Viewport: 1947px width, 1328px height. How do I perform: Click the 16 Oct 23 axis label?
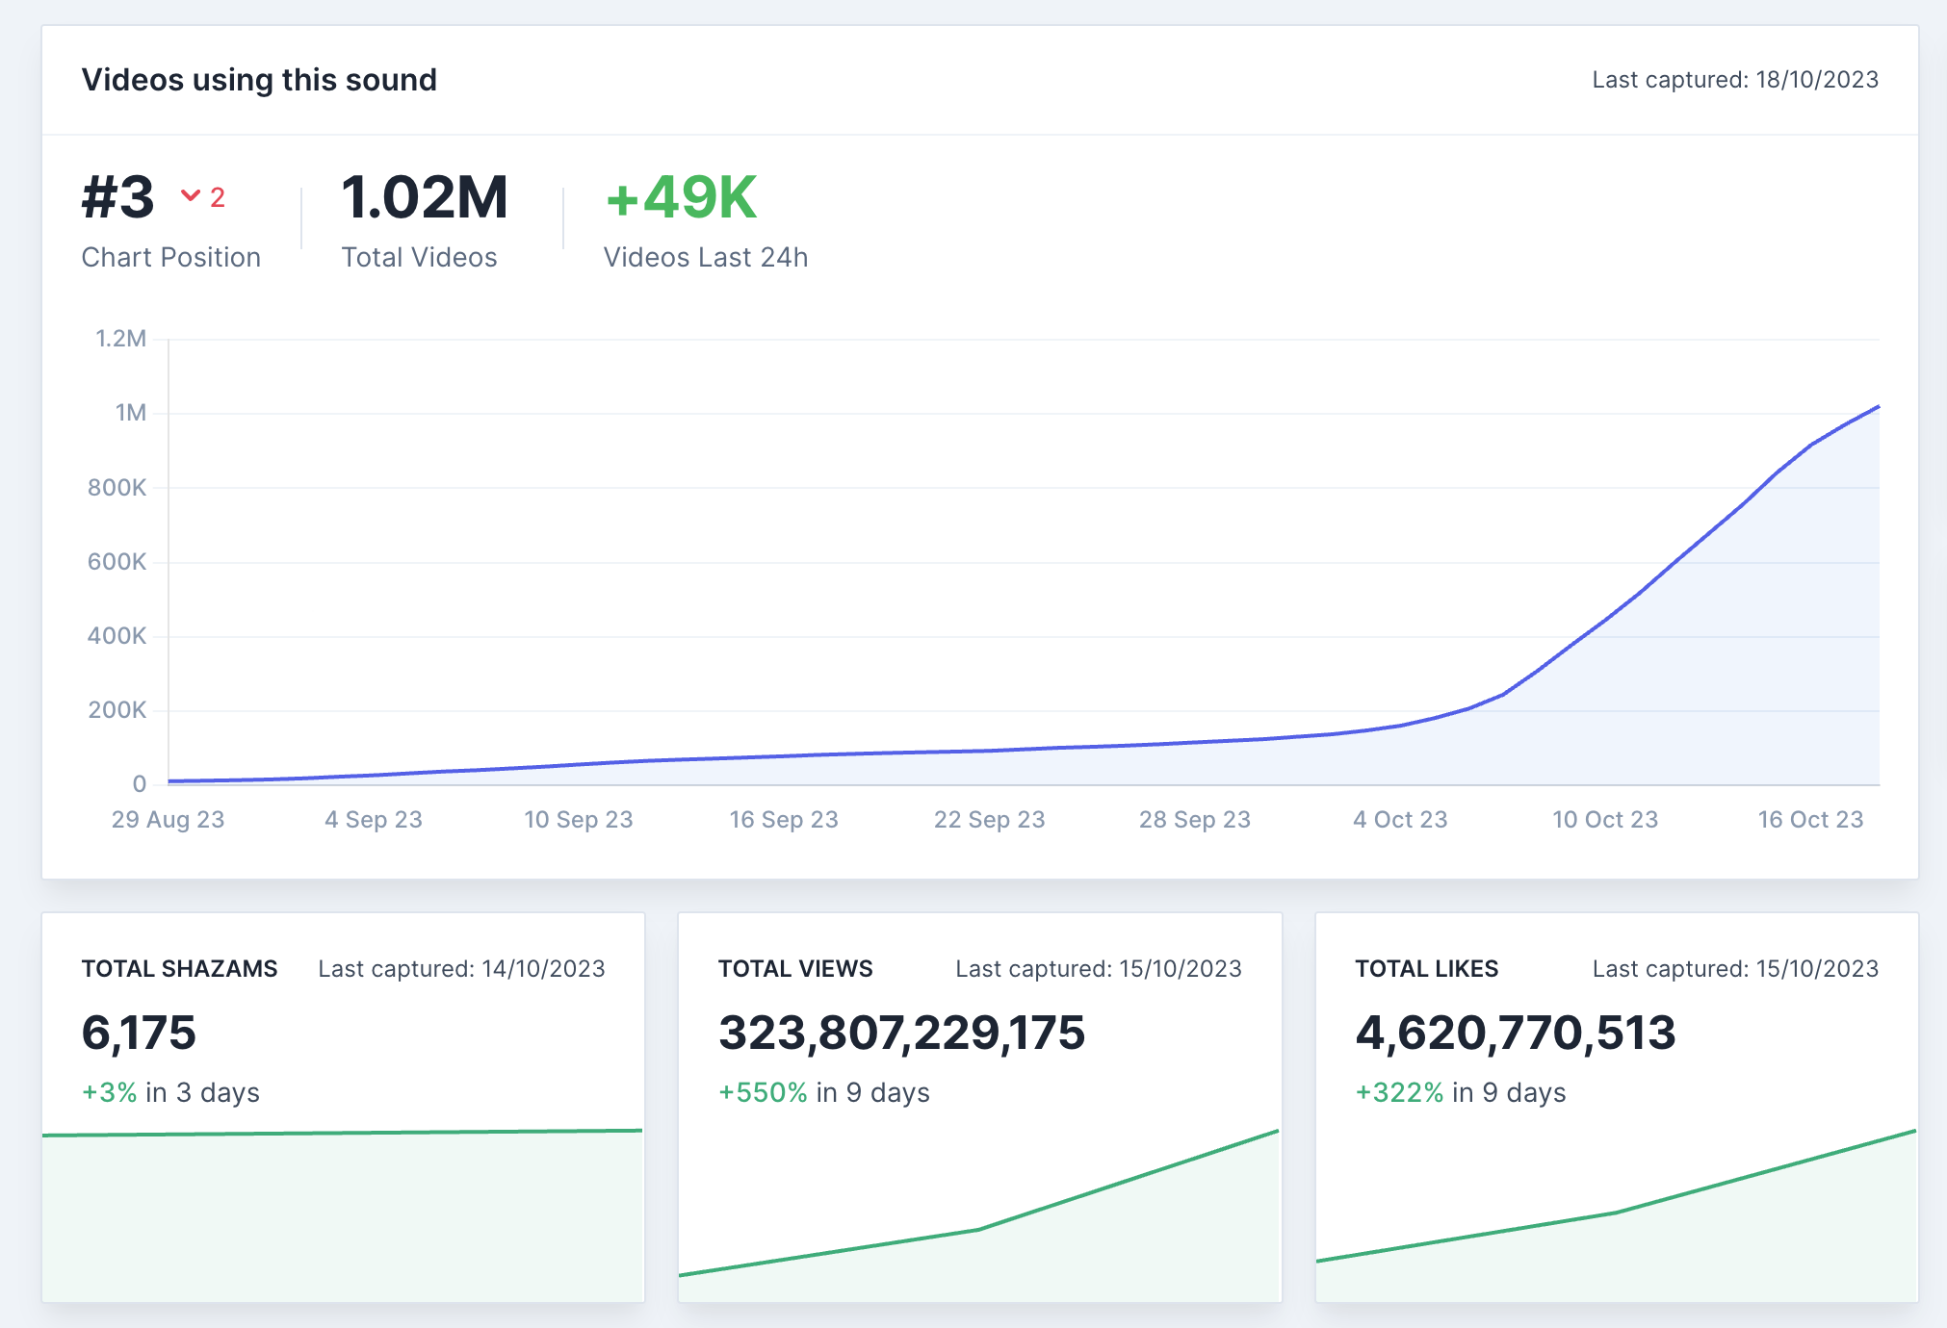pyautogui.click(x=1809, y=820)
